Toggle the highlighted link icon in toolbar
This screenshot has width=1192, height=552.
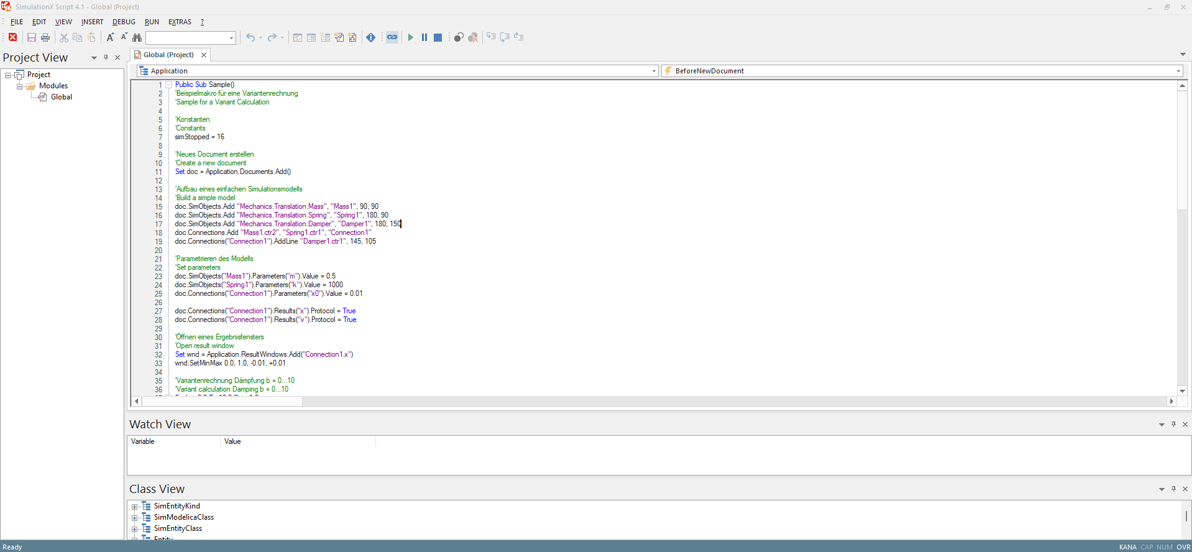coord(392,37)
